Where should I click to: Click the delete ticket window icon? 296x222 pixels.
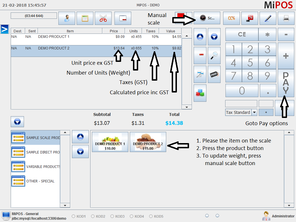coord(123,18)
